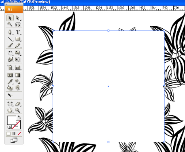Viewport: 185px width, 152px height.
Task: Click the center point of selected rectangle
Action: tap(108, 86)
